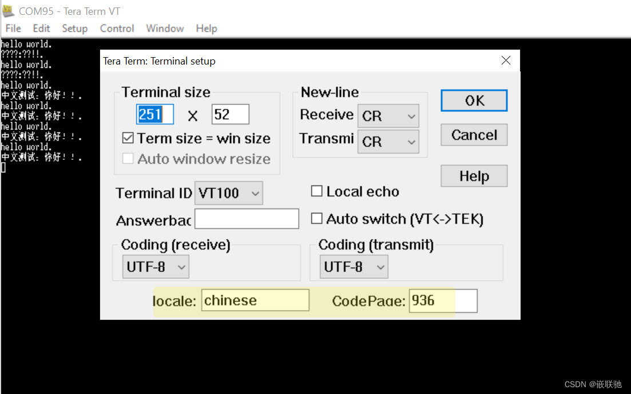Click the locale field containing chinese
Image resolution: width=631 pixels, height=394 pixels.
pos(255,300)
